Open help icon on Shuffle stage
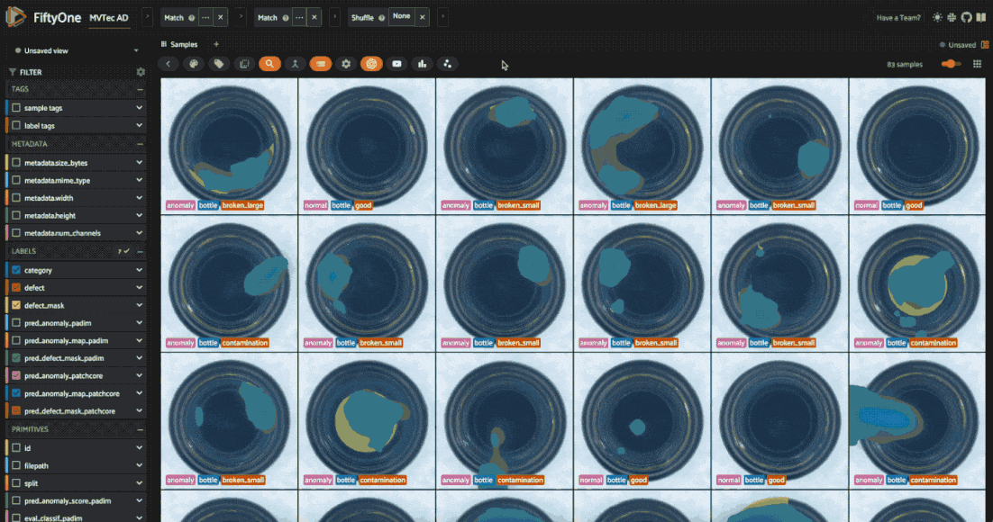This screenshot has width=993, height=522. click(x=381, y=18)
